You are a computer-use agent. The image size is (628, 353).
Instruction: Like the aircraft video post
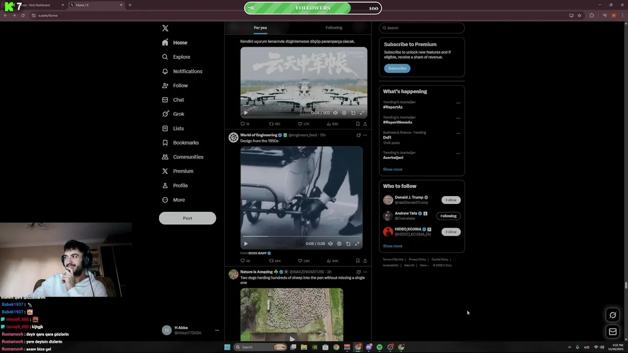[304, 124]
